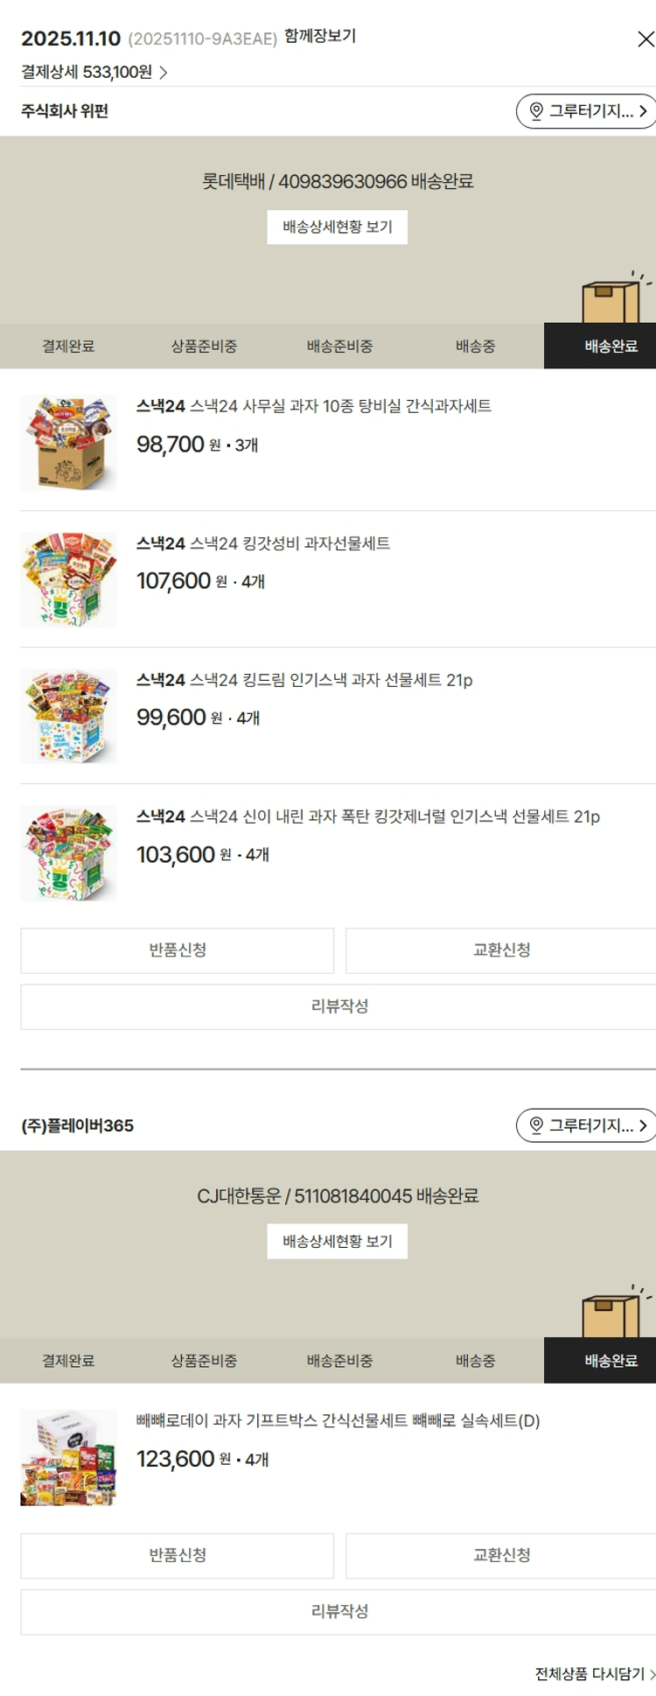Viewport: 656px width, 1696px height.
Task: Click the first delivery box icon
Action: 612,299
